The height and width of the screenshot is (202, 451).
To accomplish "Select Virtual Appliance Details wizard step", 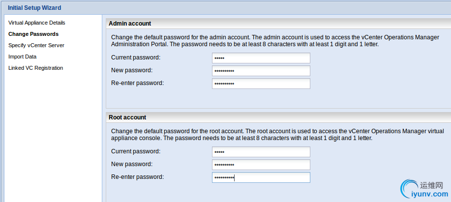I will click(37, 23).
